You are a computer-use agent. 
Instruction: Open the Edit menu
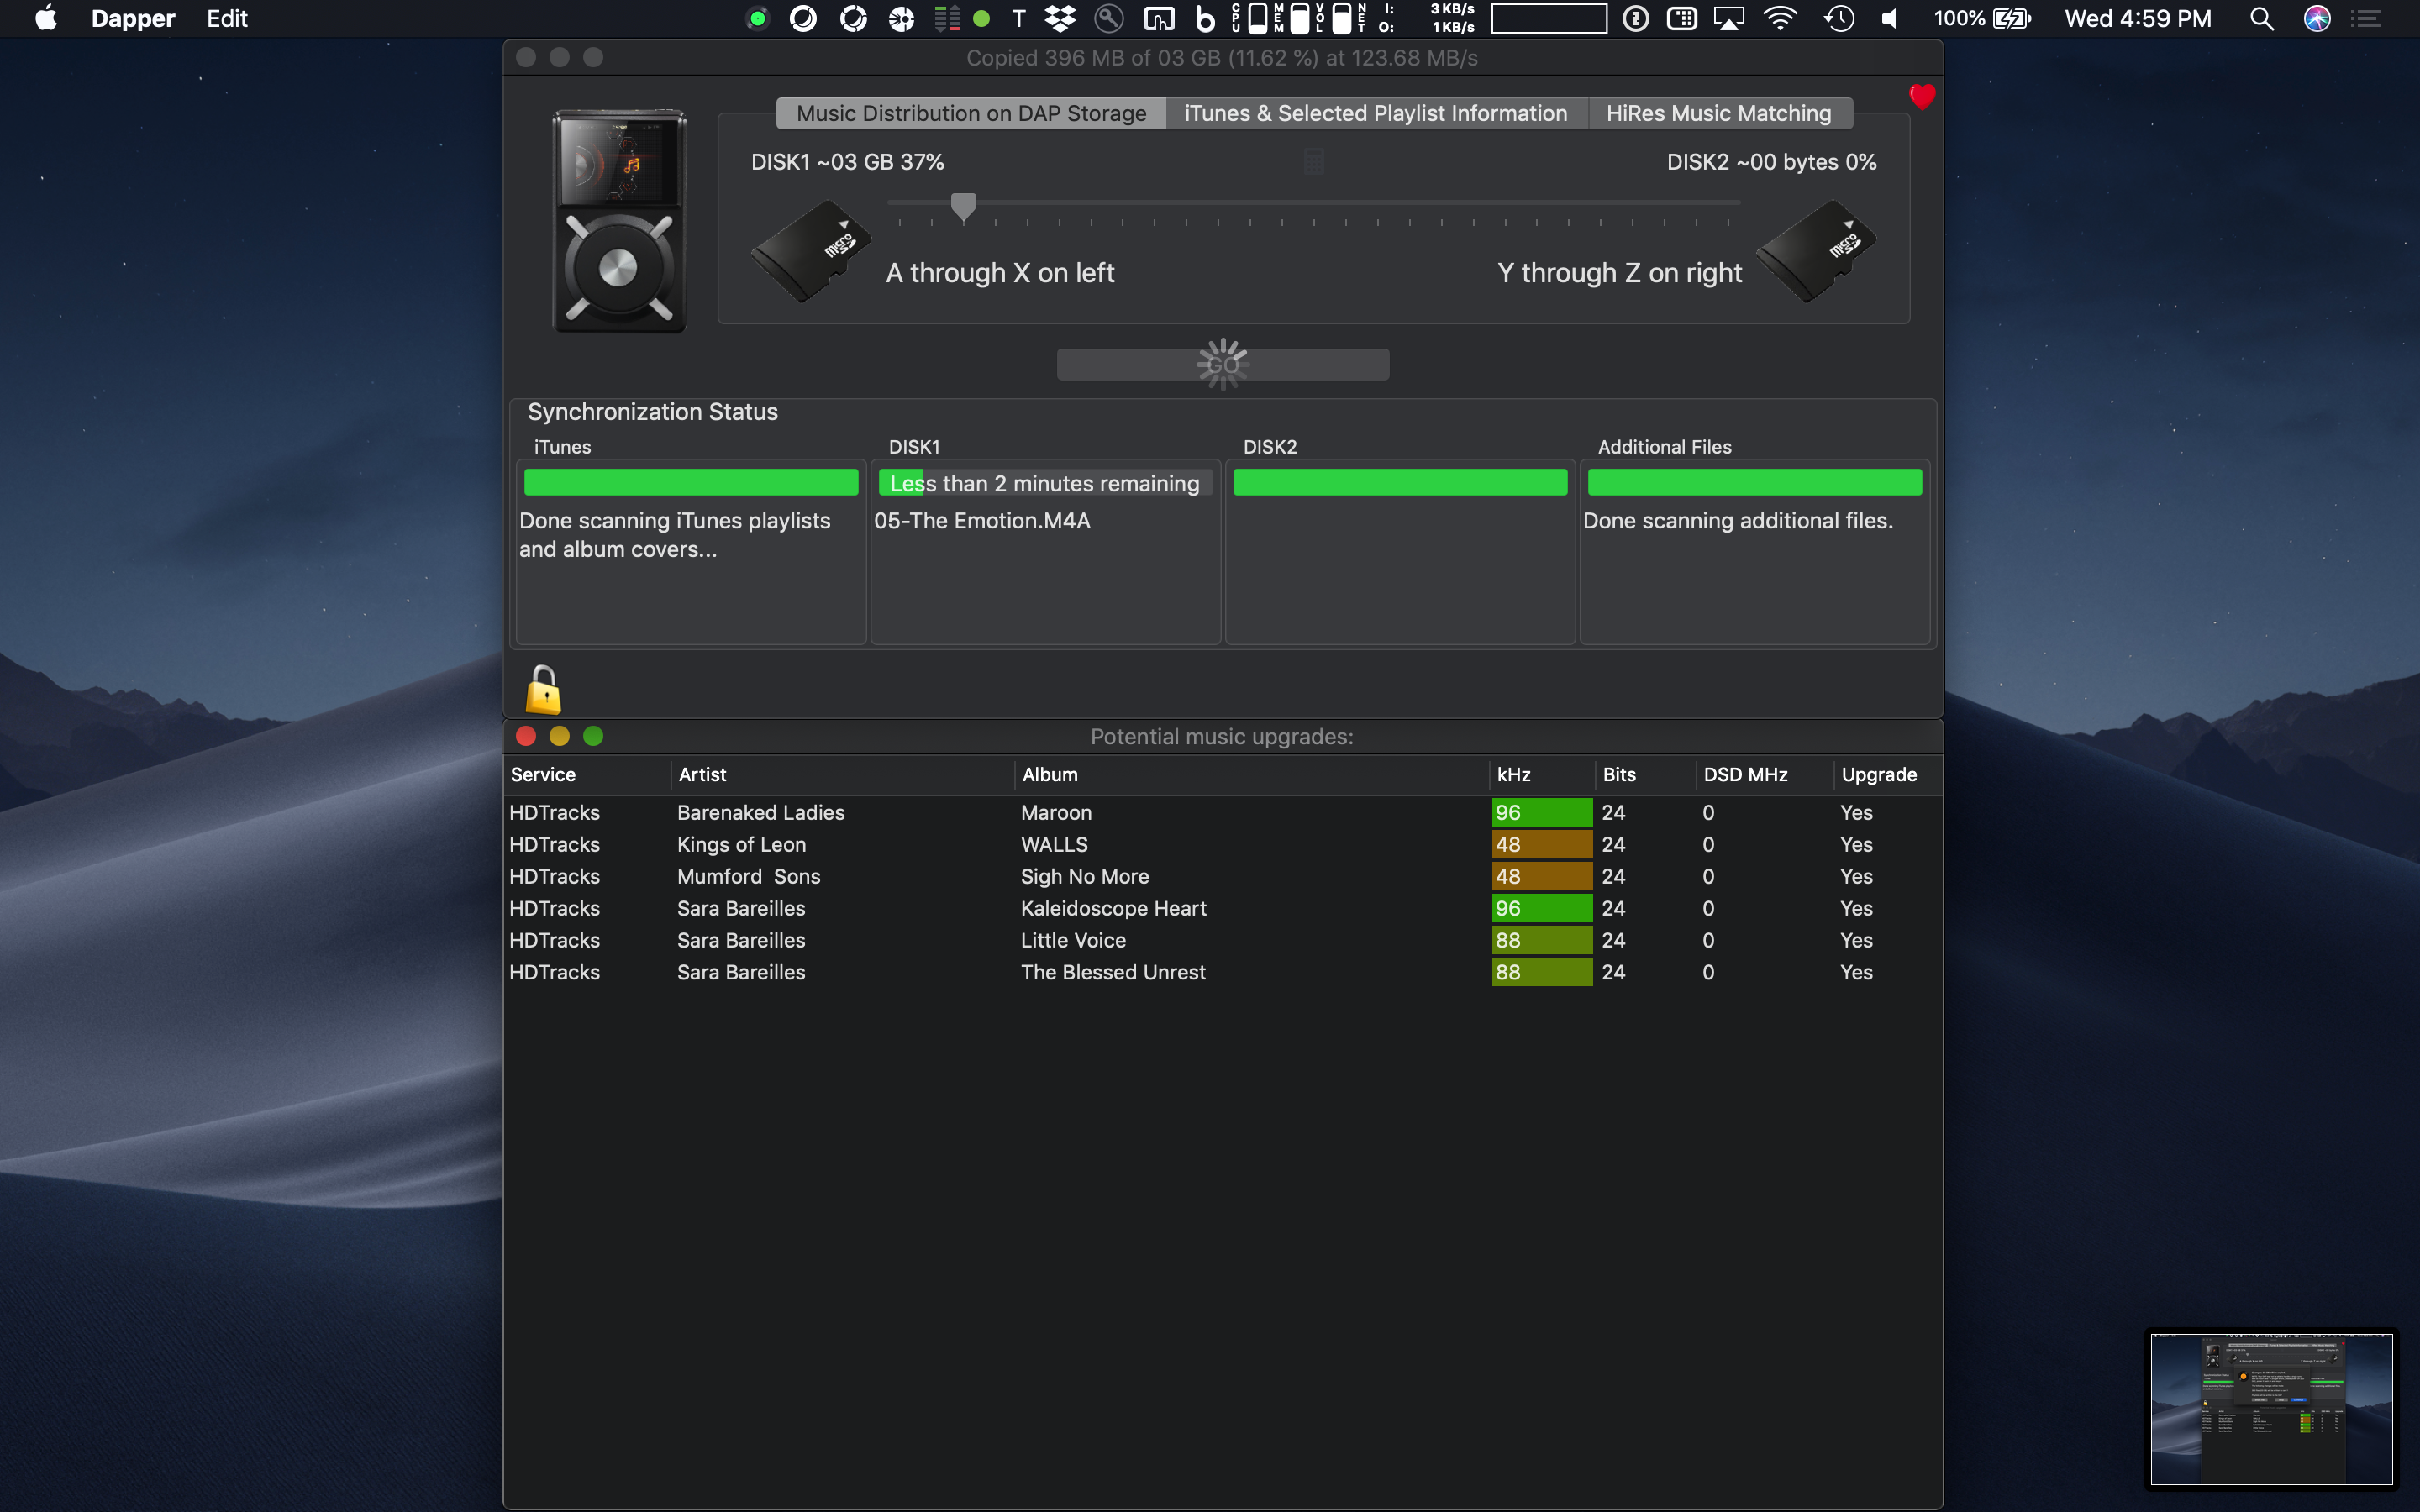pos(227,18)
